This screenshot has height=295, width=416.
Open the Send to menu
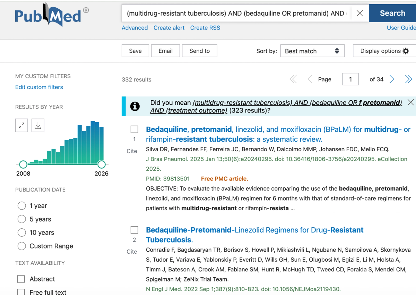pos(200,51)
